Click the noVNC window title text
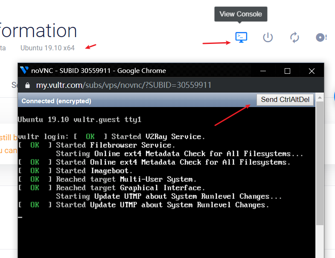This screenshot has height=258, width=335. coord(99,70)
